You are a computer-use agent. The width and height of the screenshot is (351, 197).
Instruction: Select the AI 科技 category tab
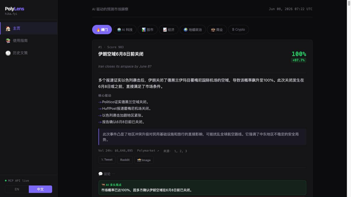point(125,30)
